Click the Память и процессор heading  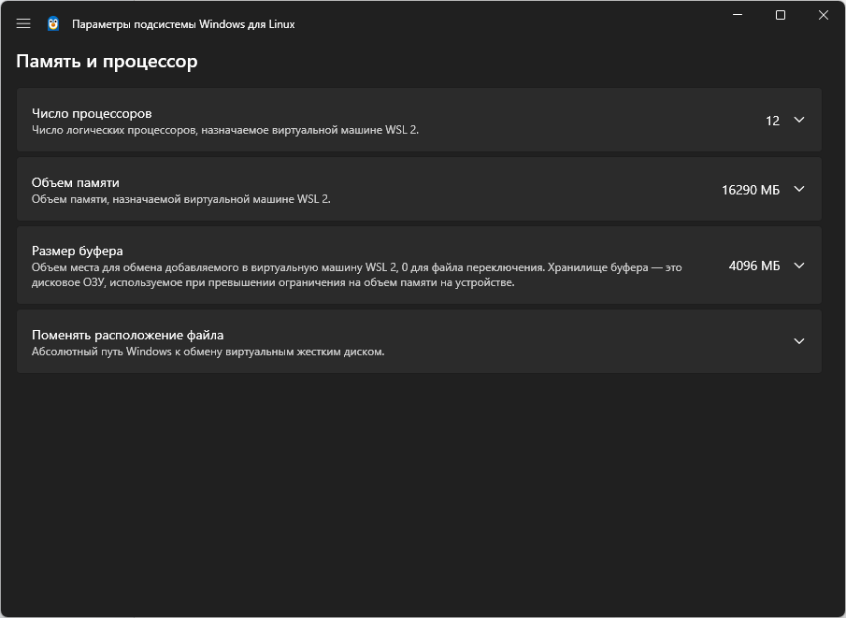107,61
